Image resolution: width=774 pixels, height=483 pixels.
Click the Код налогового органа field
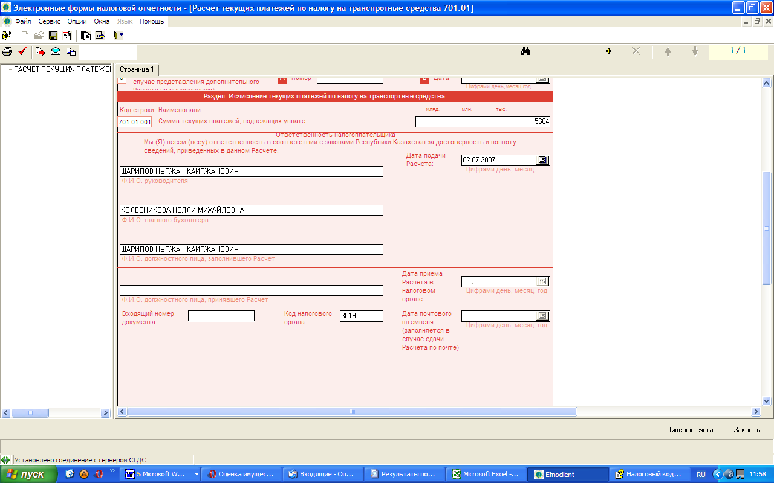[362, 316]
